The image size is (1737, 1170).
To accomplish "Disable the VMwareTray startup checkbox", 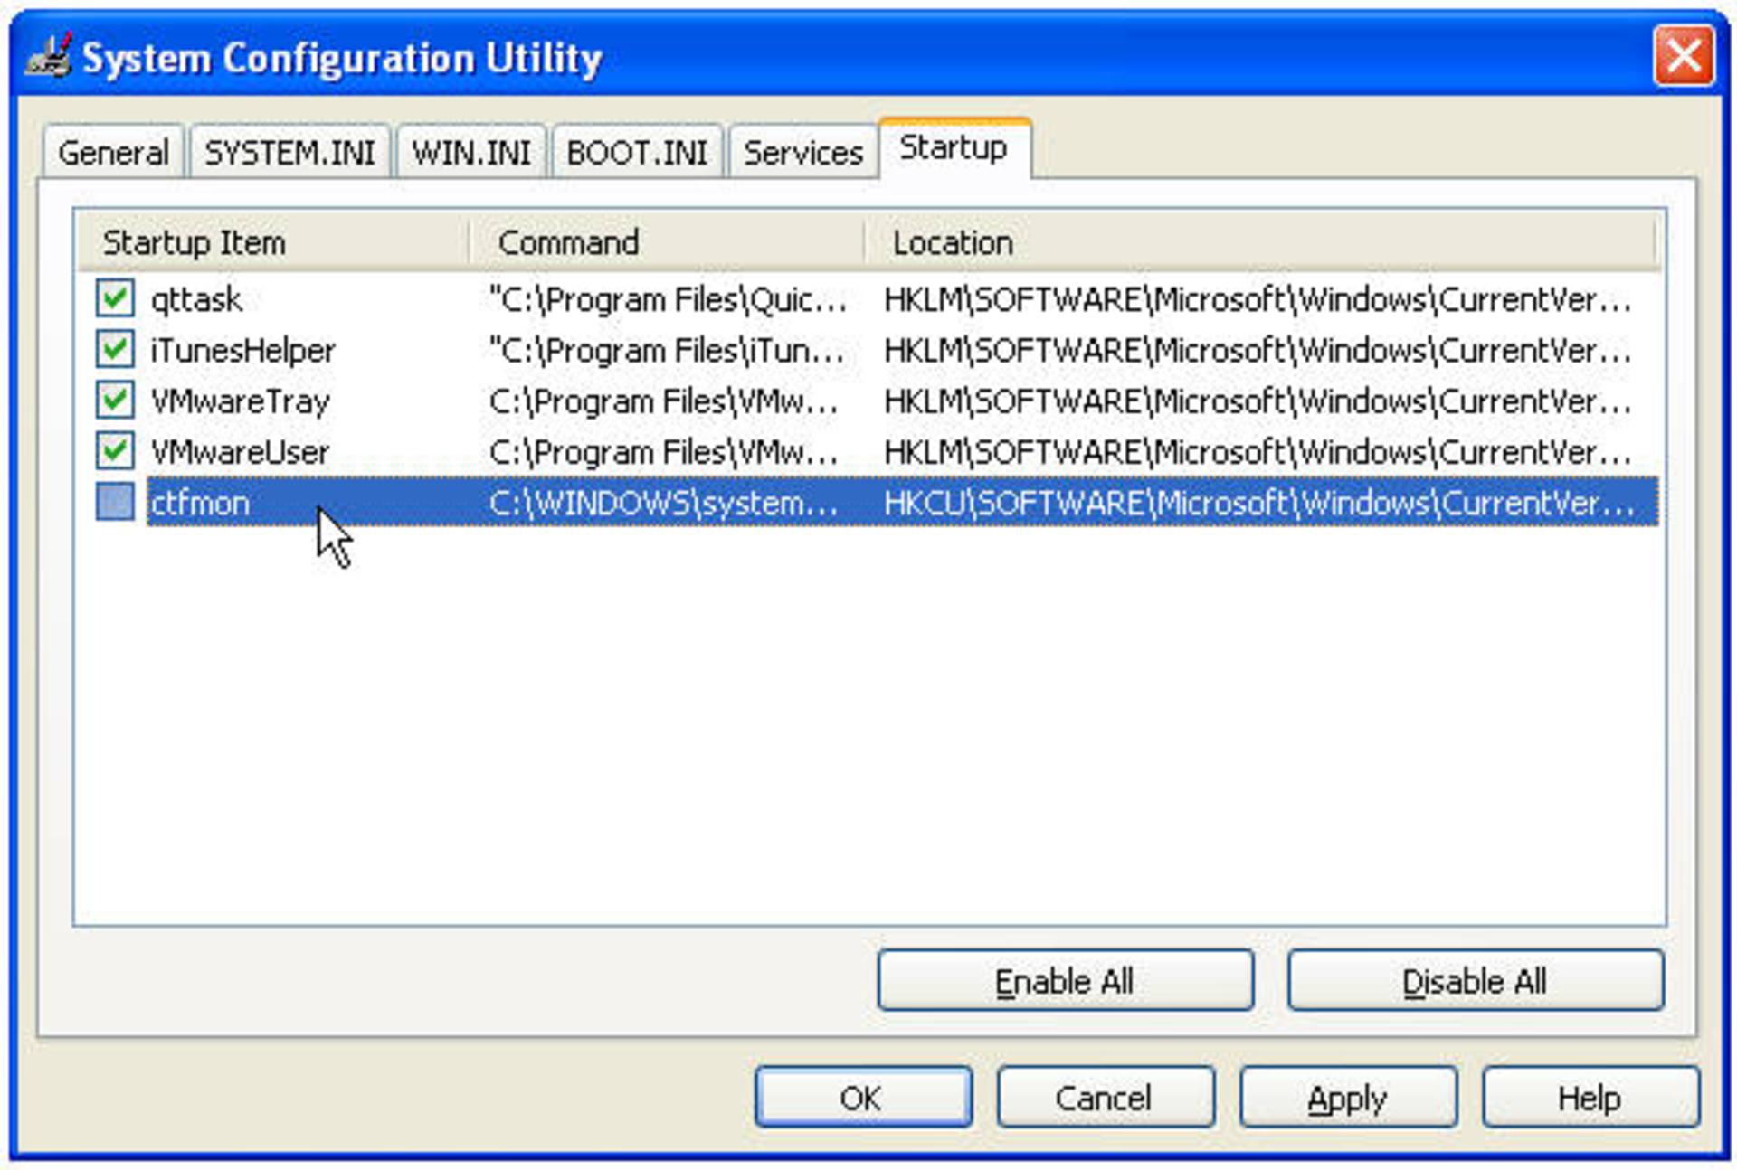I will pyautogui.click(x=115, y=399).
